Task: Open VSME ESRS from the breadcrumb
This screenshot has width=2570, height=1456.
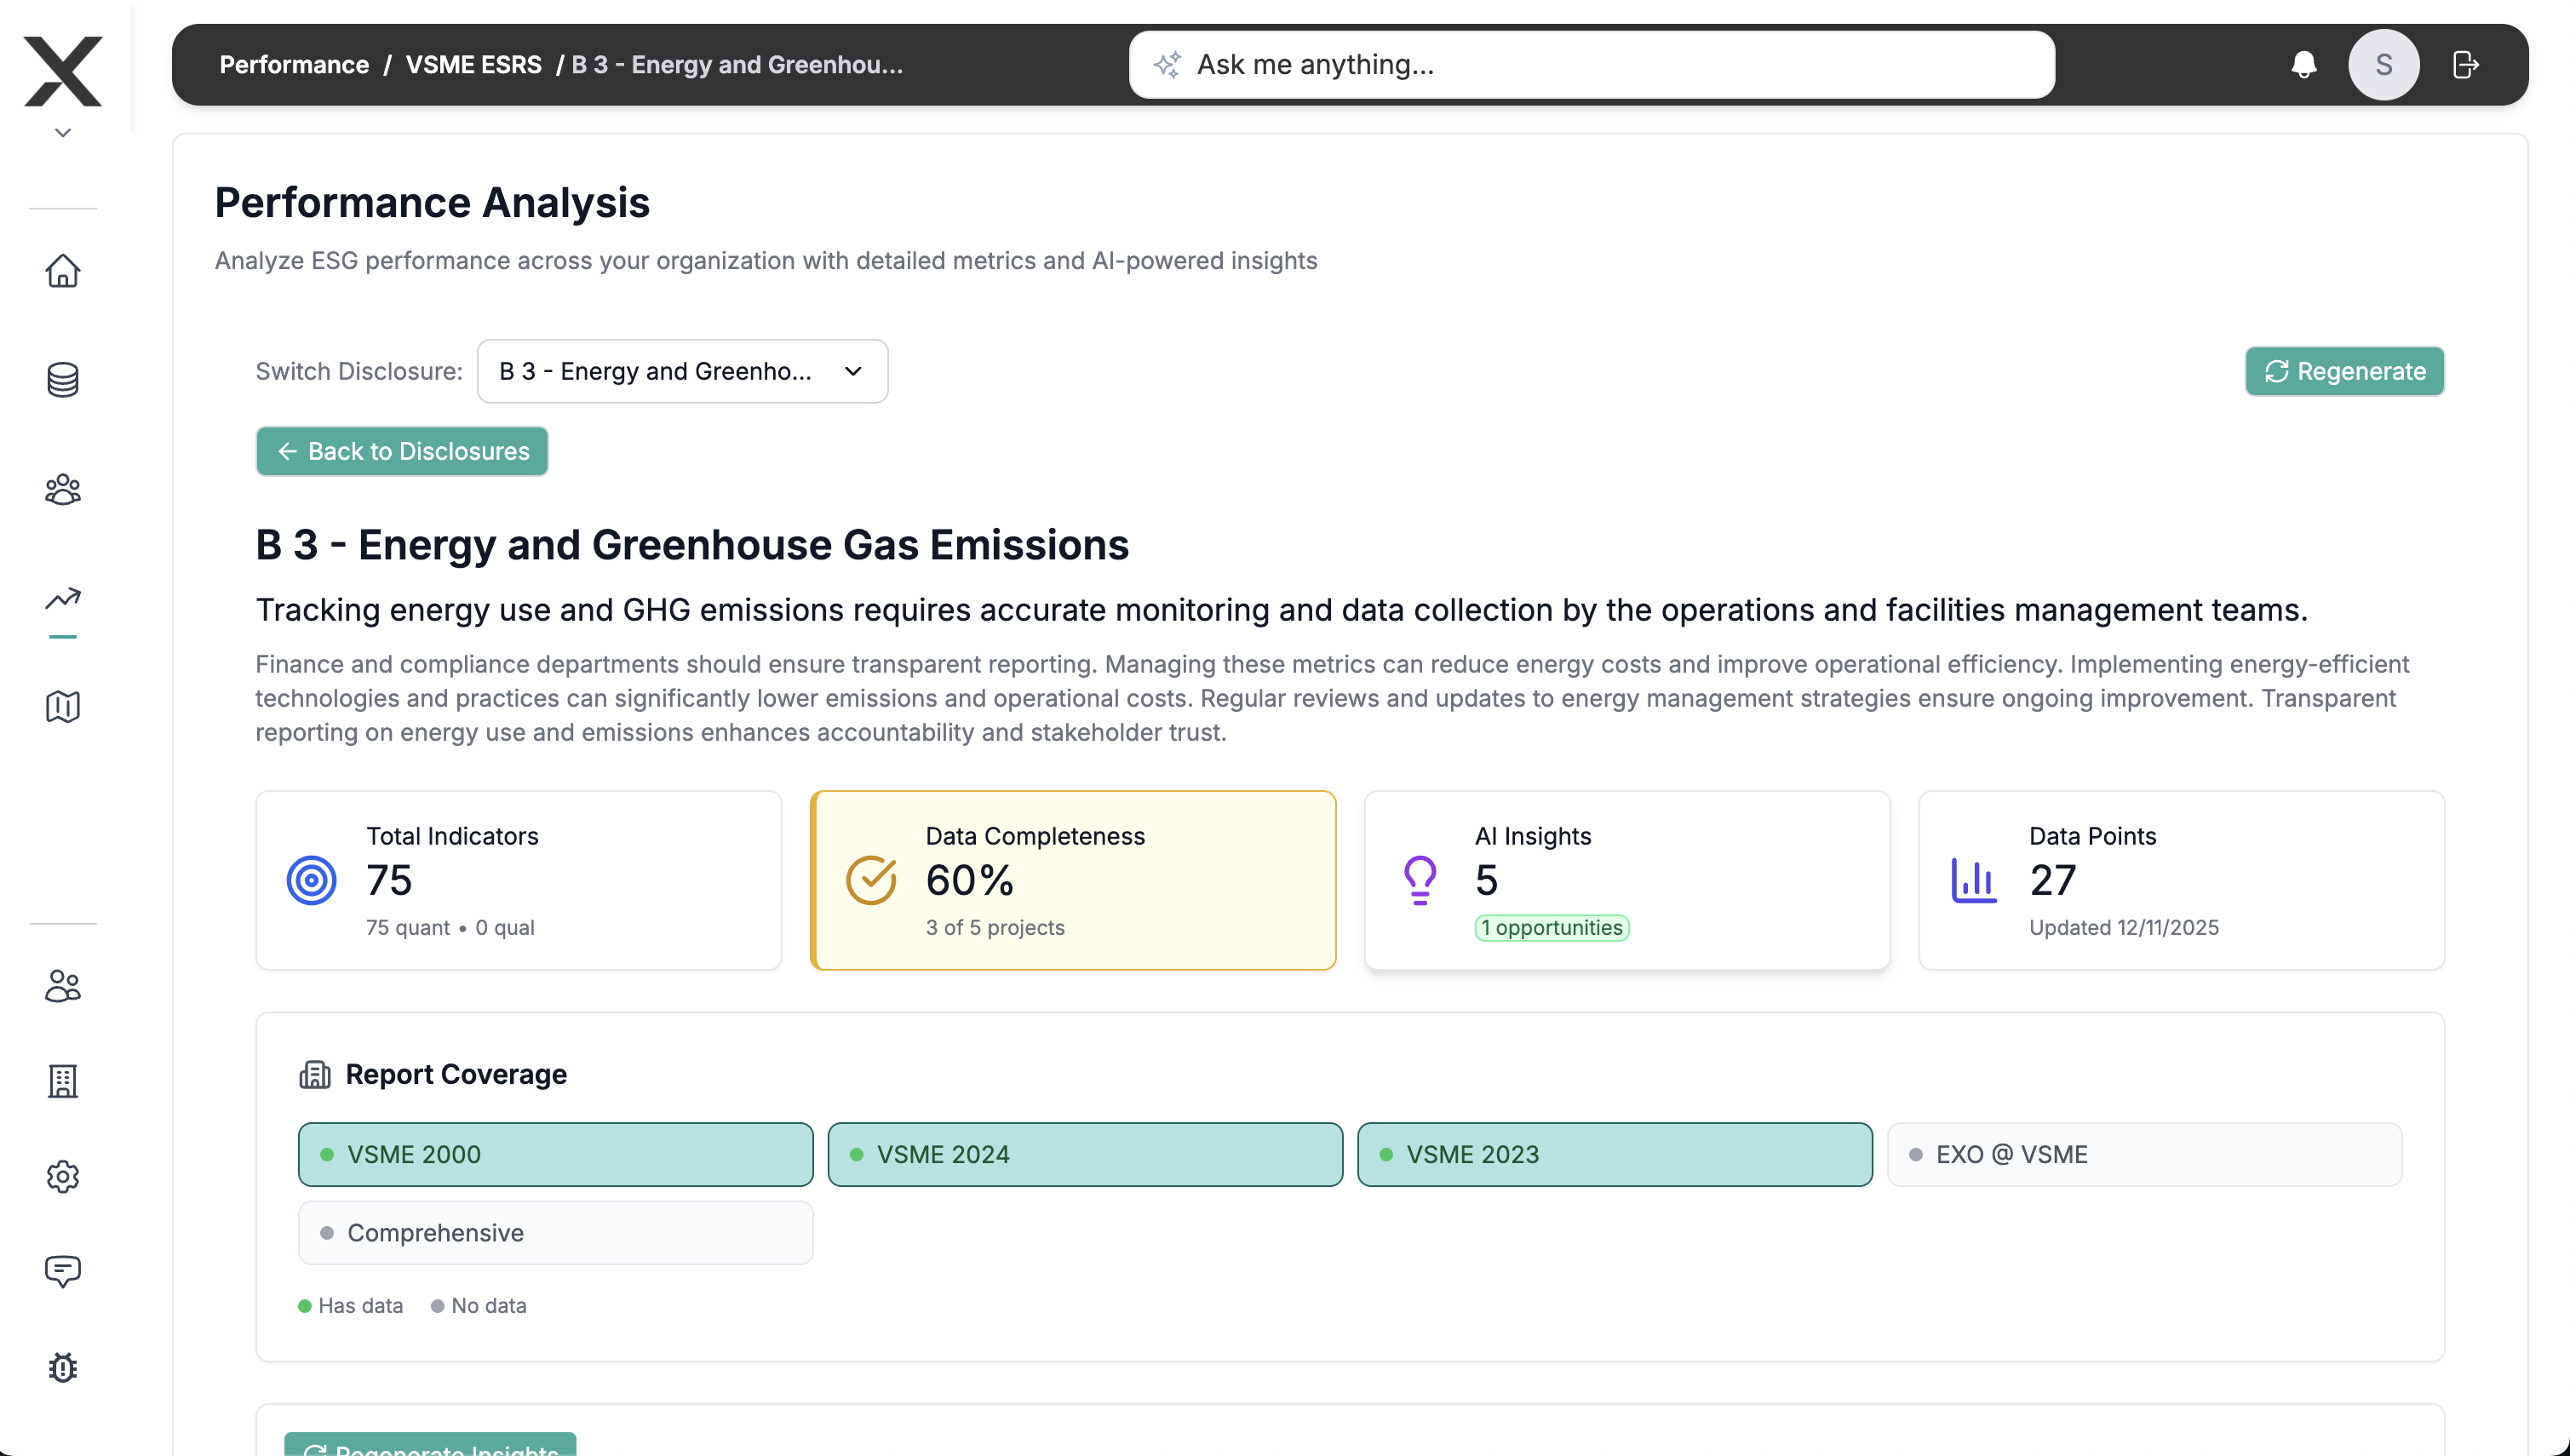Action: pos(473,64)
